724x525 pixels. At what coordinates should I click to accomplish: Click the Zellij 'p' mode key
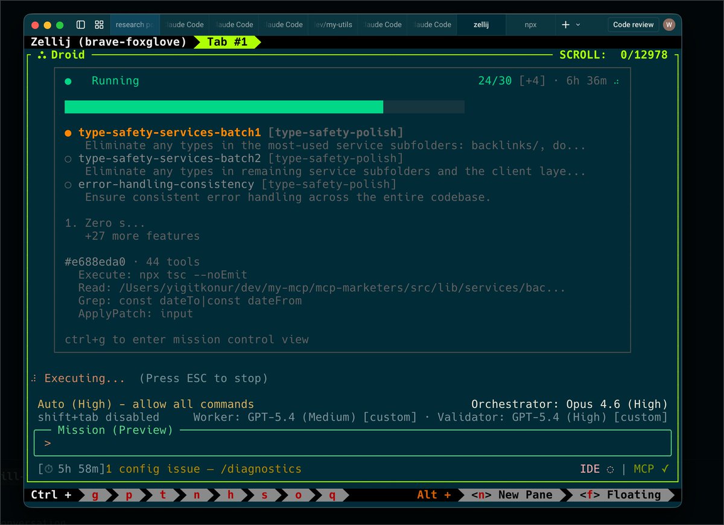coord(129,495)
